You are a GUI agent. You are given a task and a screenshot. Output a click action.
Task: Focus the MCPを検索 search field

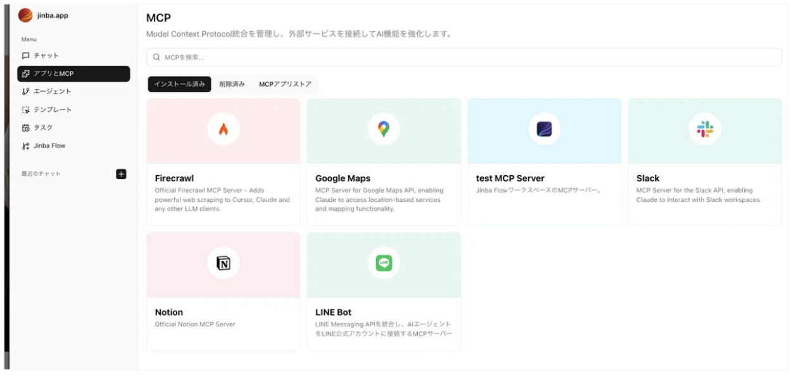(x=464, y=58)
